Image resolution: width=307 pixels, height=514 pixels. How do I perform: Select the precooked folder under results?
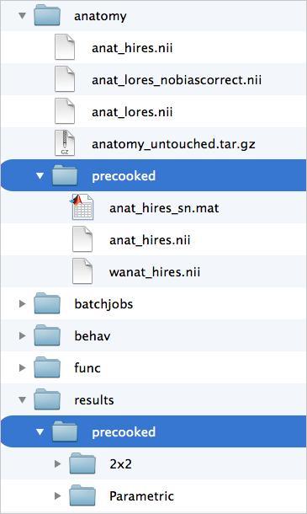point(153,431)
